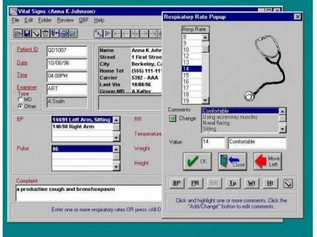Click the open folder toolbar icon
The height and width of the screenshot is (237, 317).
click(x=17, y=34)
